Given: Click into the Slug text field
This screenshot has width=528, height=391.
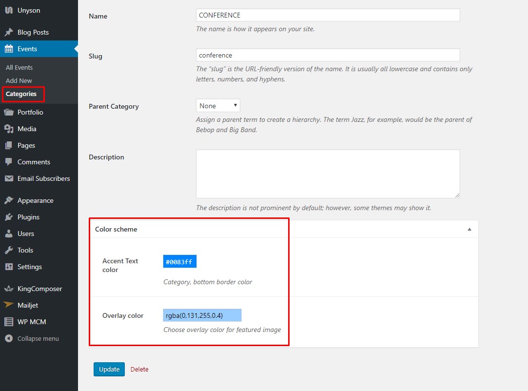Looking at the screenshot, I should 328,55.
